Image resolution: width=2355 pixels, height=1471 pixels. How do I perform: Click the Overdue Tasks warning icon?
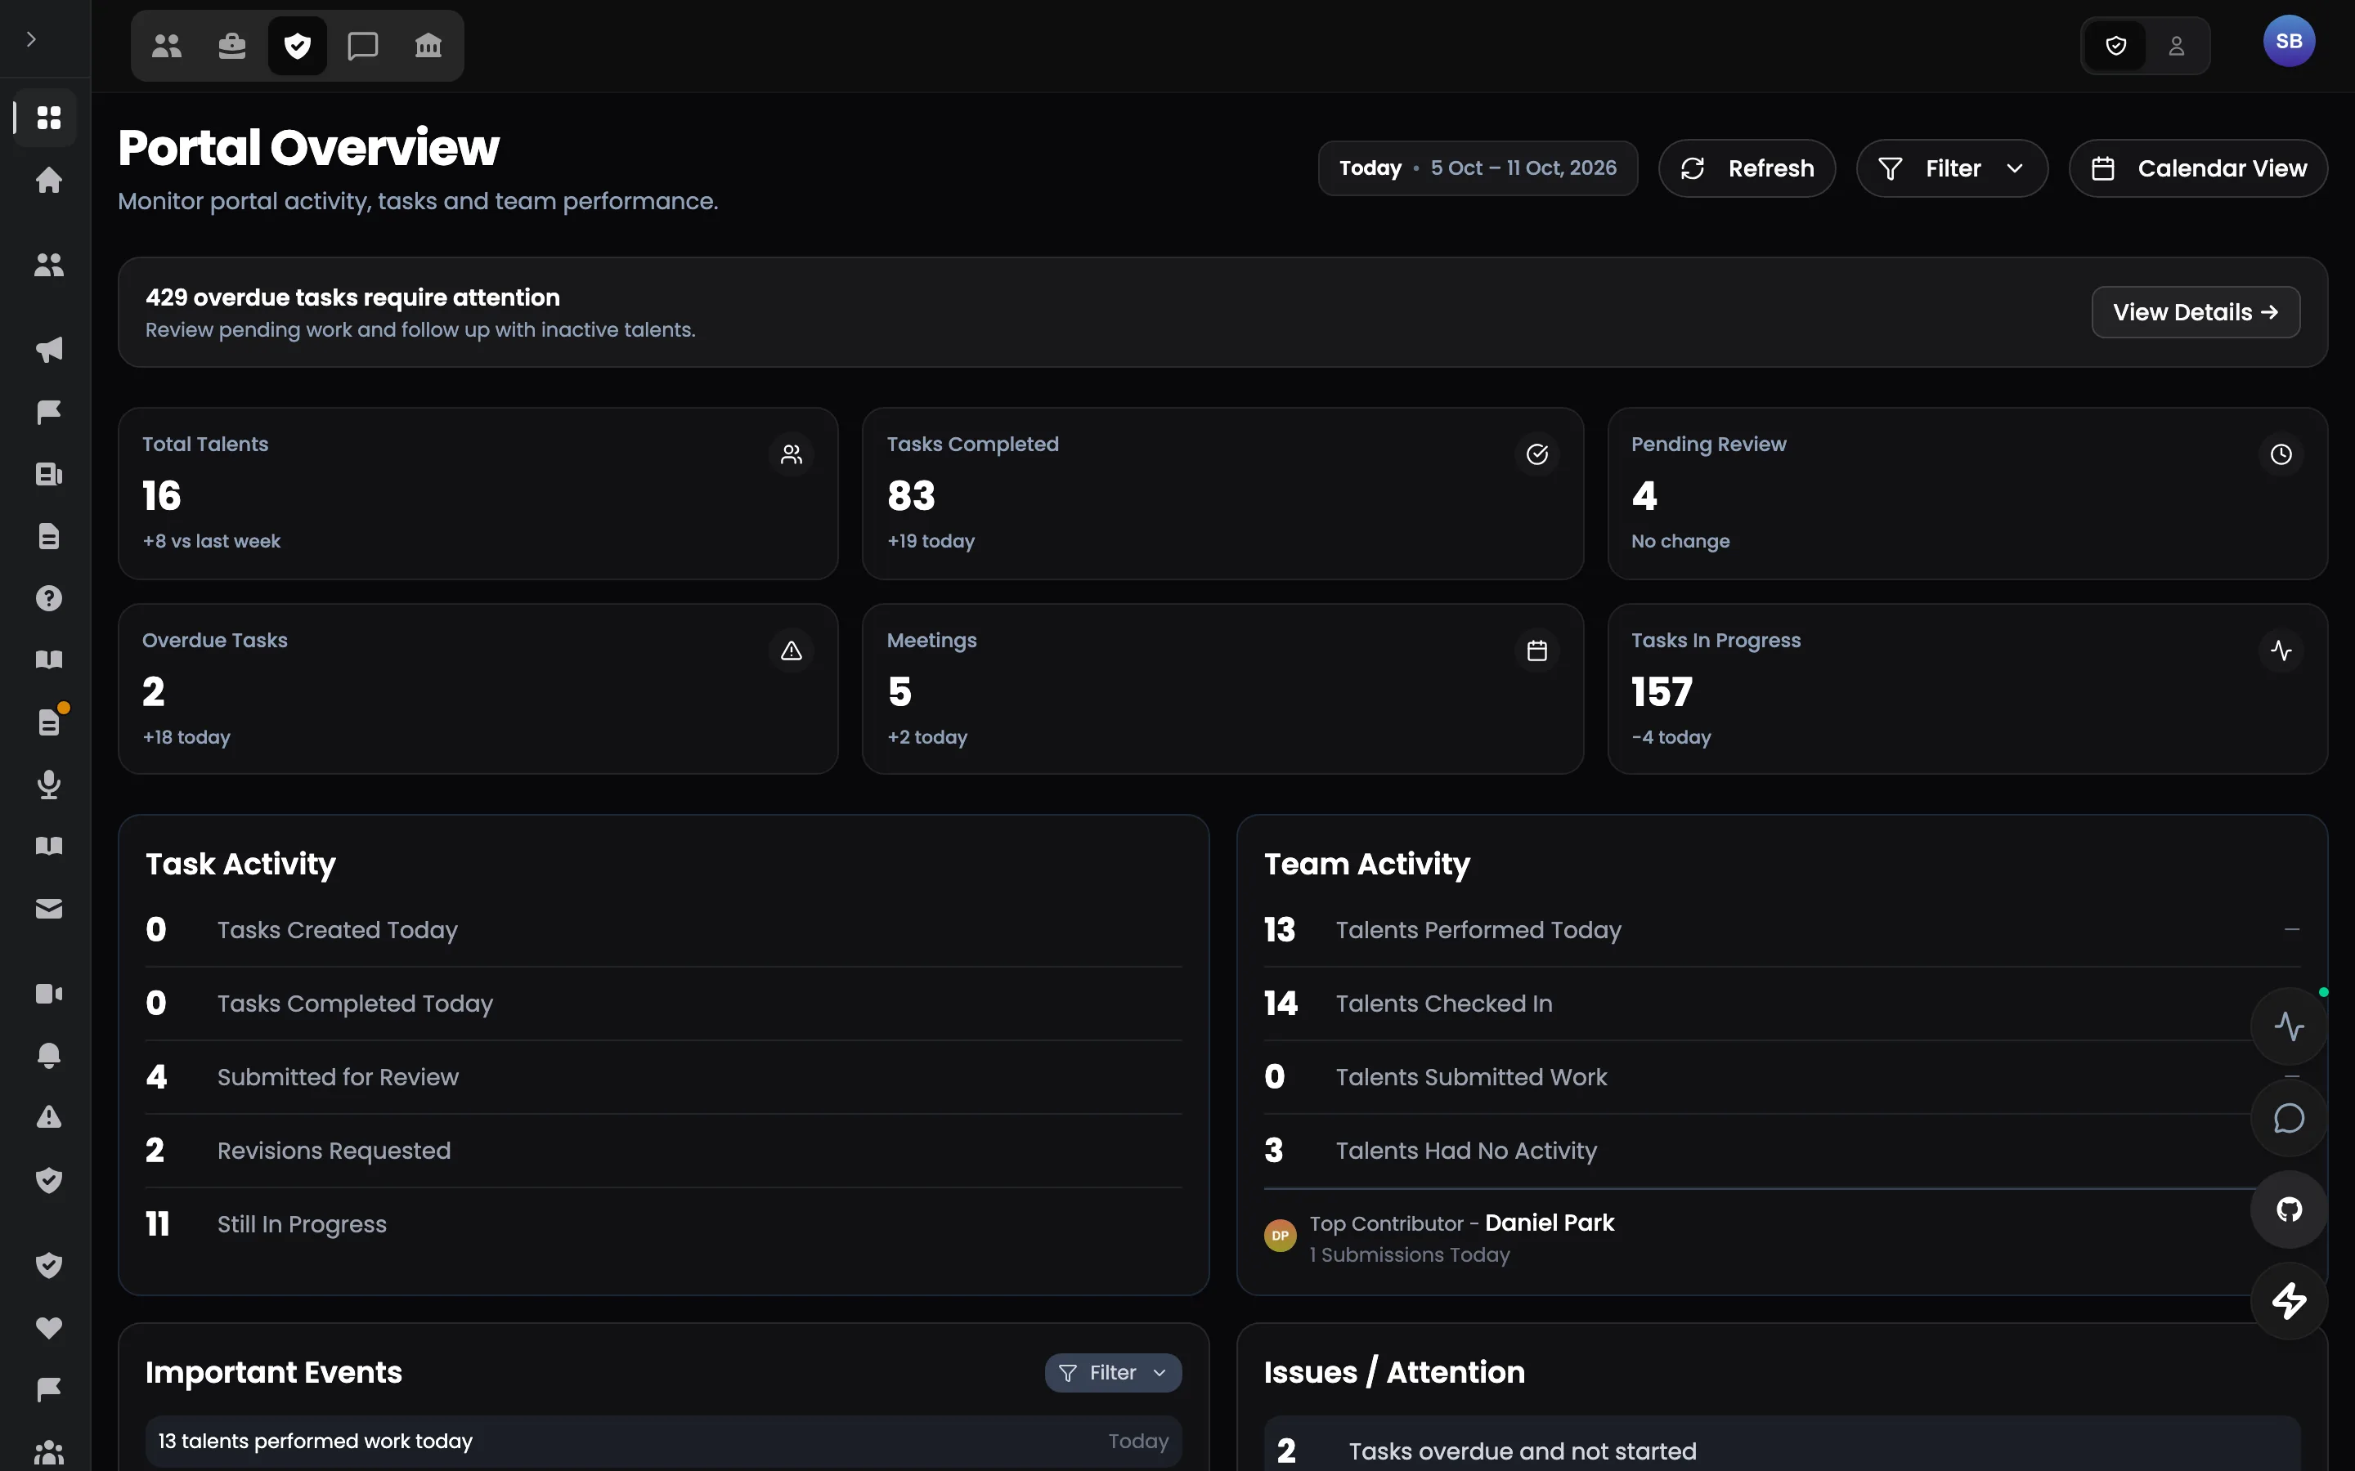pos(792,651)
